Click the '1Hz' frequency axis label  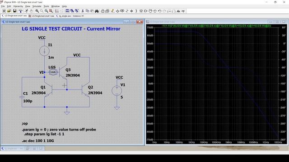[x=154, y=142]
